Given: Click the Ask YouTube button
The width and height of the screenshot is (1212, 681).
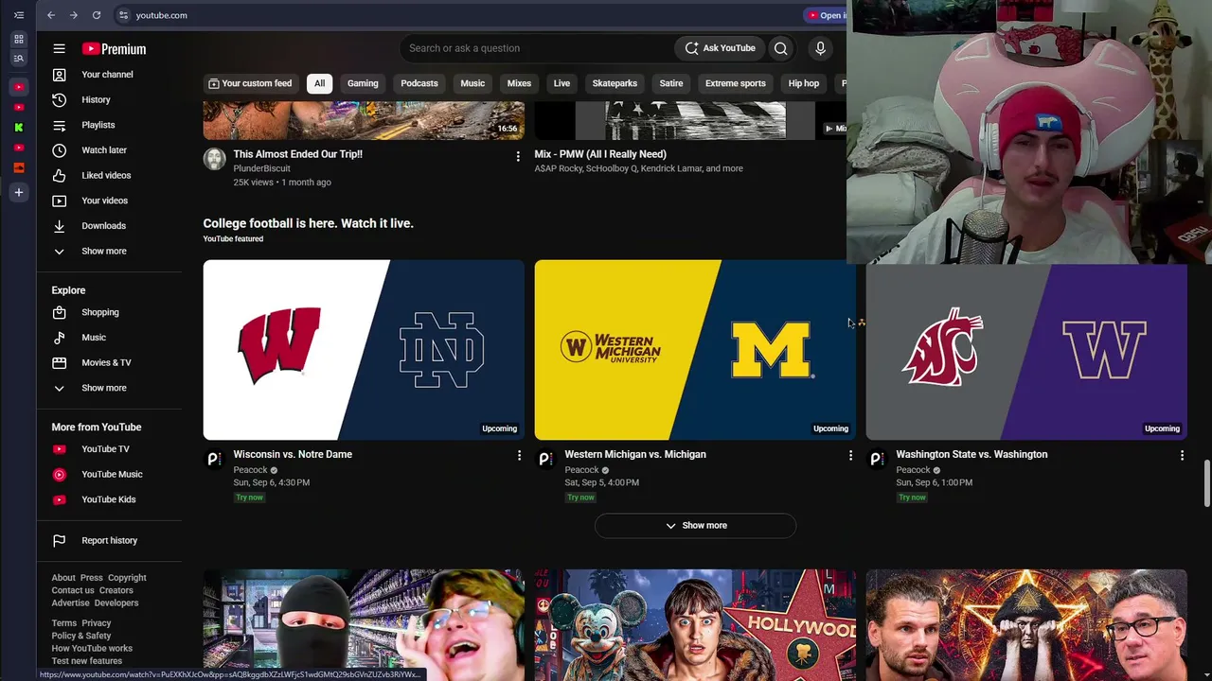Looking at the screenshot, I should click(721, 48).
